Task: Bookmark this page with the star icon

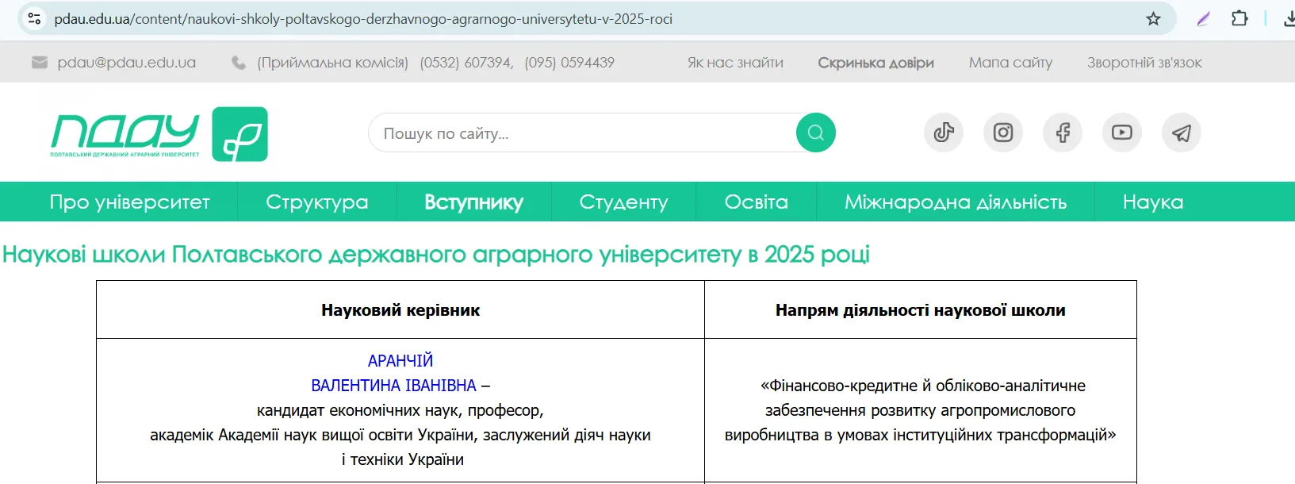Action: pyautogui.click(x=1153, y=19)
